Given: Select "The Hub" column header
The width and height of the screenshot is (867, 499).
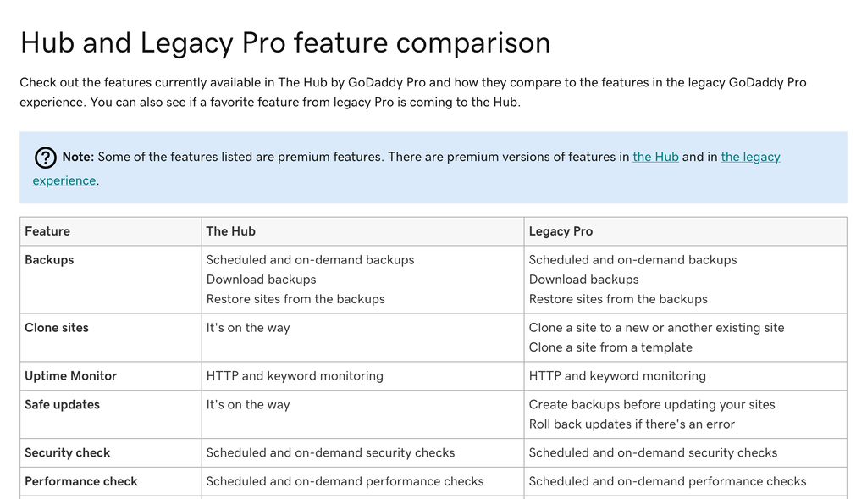Looking at the screenshot, I should tap(231, 231).
